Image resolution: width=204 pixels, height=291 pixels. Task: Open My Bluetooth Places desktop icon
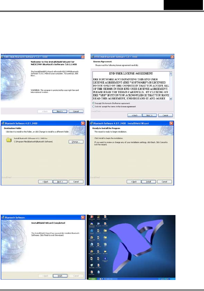(x=105, y=259)
